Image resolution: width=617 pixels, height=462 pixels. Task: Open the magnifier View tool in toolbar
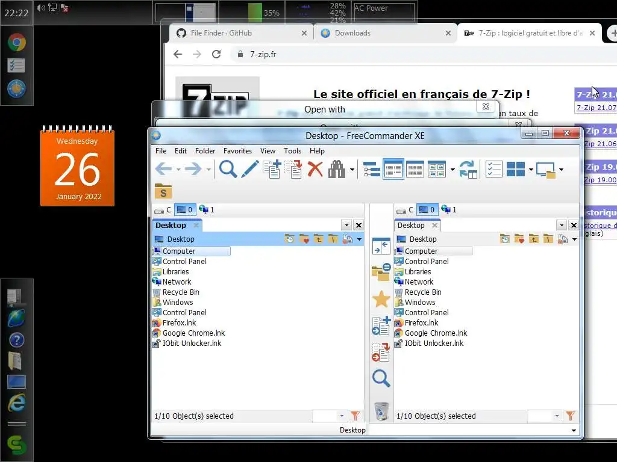pos(228,169)
